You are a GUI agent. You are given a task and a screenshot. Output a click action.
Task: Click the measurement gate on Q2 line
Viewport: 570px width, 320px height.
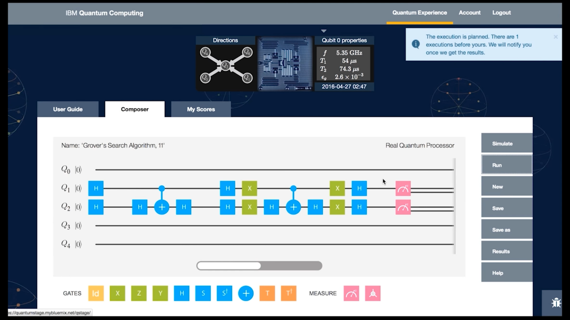pos(403,207)
